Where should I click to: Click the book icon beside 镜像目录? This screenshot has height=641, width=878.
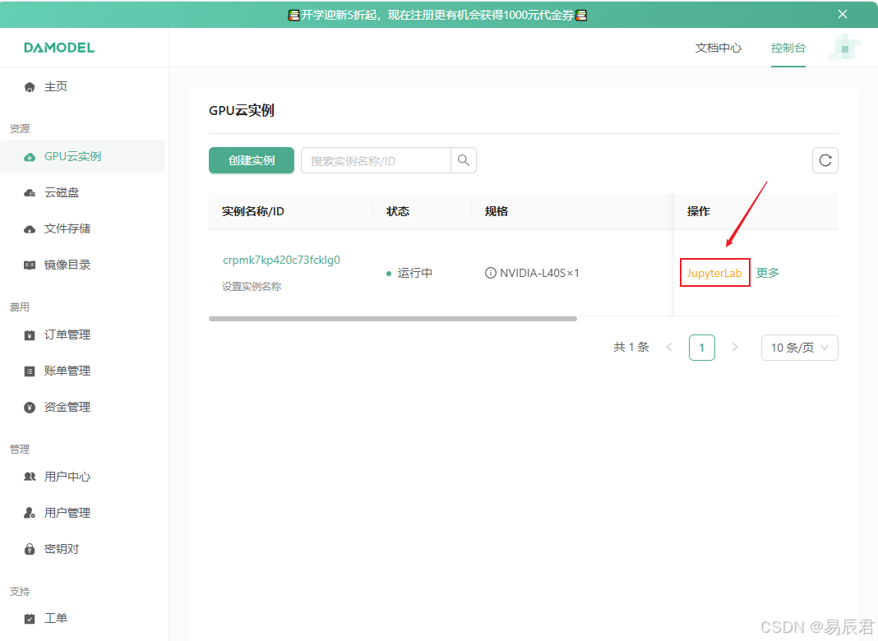coord(30,265)
